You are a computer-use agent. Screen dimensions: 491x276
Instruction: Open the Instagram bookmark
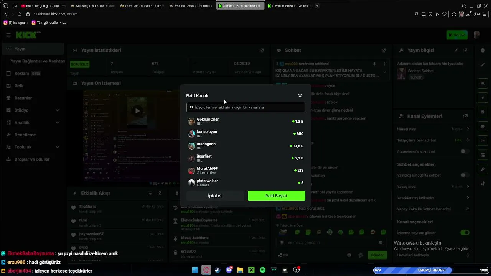tap(15, 23)
